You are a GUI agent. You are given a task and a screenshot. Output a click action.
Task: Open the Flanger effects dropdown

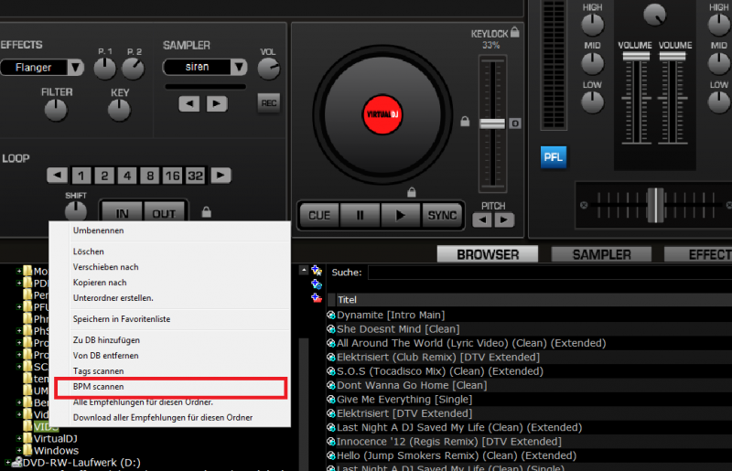tap(75, 67)
